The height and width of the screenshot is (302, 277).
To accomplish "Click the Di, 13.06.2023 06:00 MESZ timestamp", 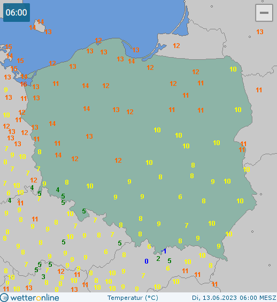I will 234,298.
